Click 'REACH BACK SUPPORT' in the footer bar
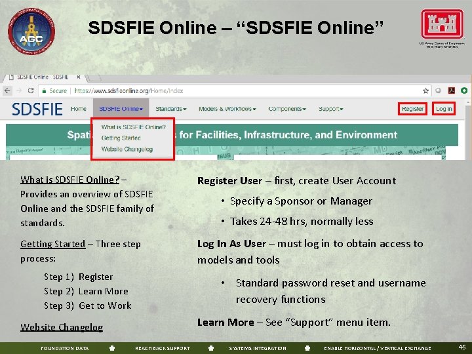Viewport: 472px width, 354px height. point(163,348)
